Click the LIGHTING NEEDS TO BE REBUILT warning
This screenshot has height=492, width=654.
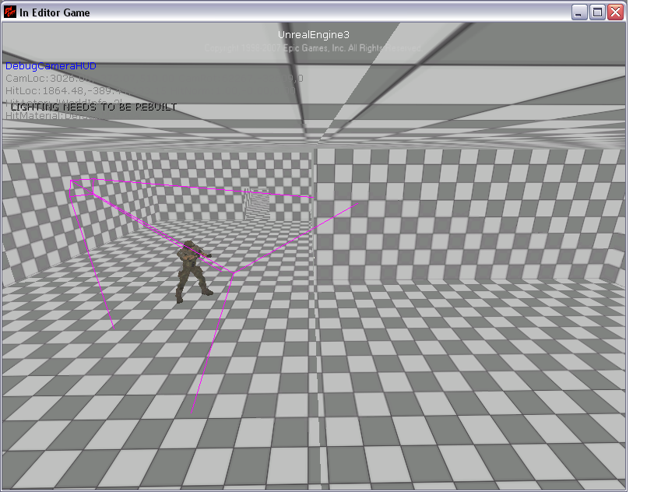tap(94, 107)
